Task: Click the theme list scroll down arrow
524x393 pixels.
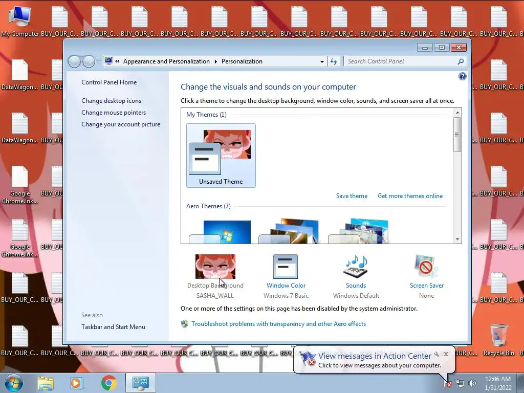Action: (457, 239)
